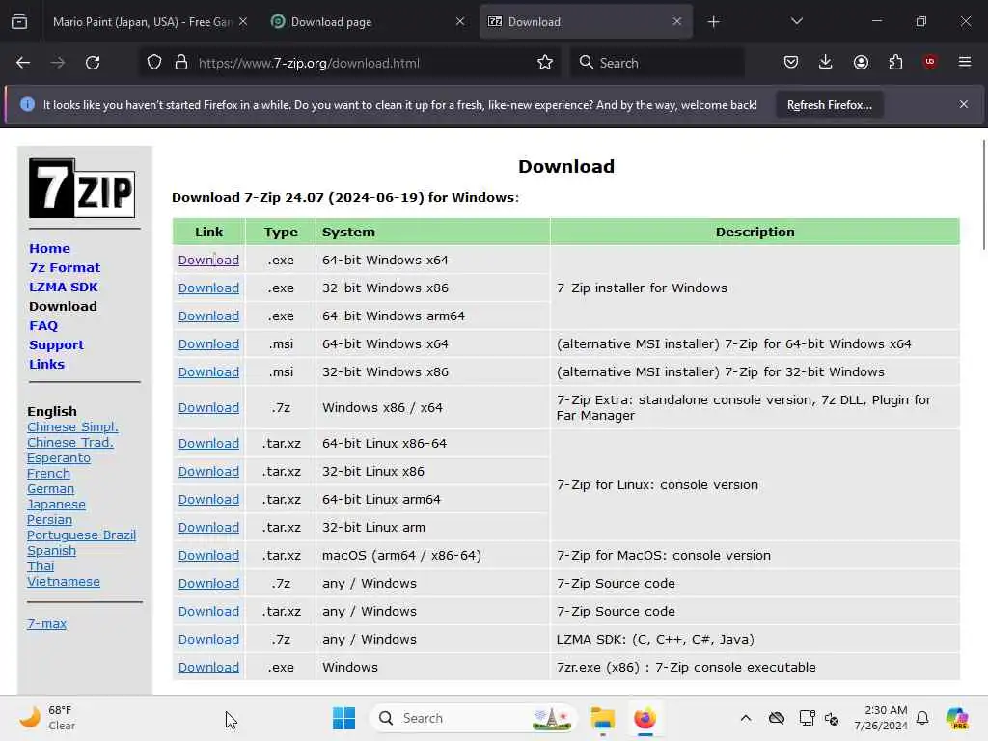Click the 7-Zip logo image
This screenshot has width=988, height=741.
click(x=82, y=188)
